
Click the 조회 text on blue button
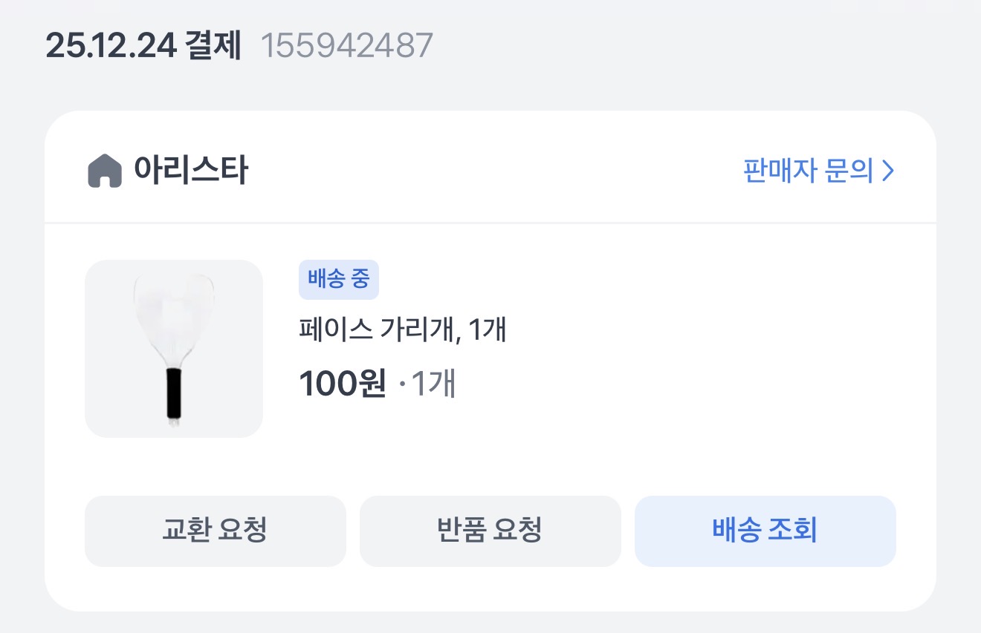793,531
